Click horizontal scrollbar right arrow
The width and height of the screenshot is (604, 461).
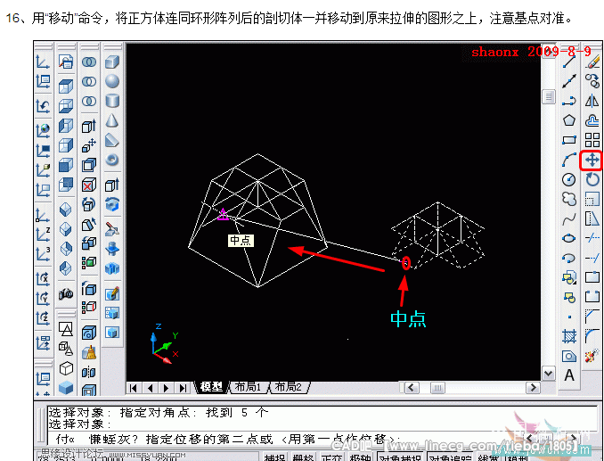[533, 387]
